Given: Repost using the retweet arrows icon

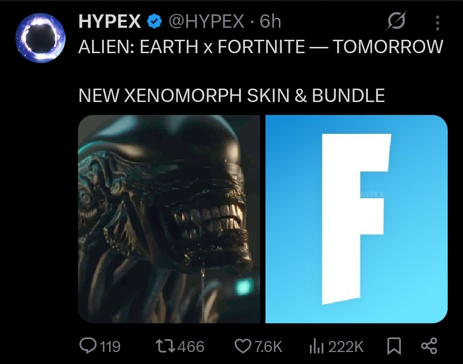Looking at the screenshot, I should [166, 346].
